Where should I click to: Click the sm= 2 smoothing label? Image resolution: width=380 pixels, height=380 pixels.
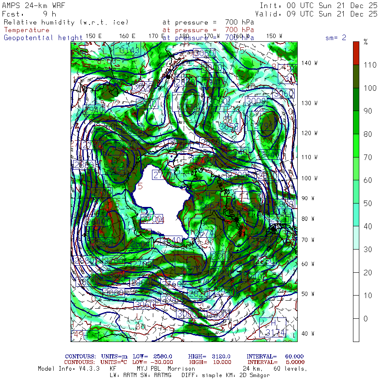coord(336,38)
